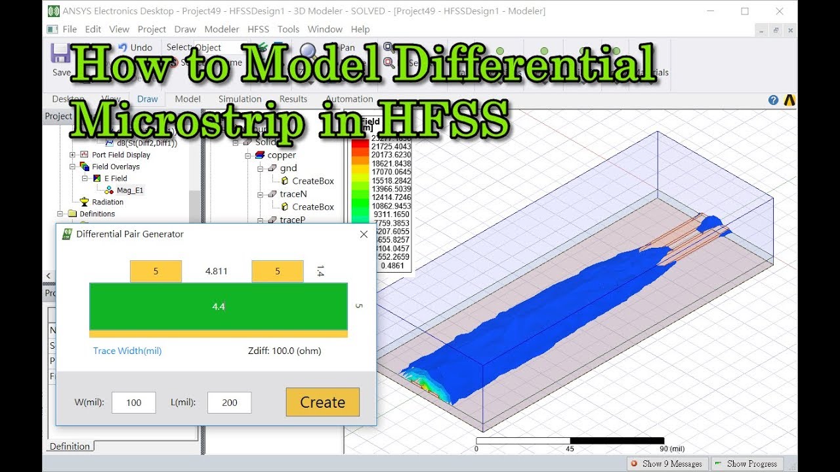
Task: Select the Definitions folder icon
Action: pos(72,214)
